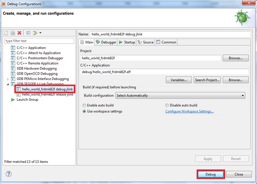
Task: Switch to the Debugger tab
Action: pos(106,42)
